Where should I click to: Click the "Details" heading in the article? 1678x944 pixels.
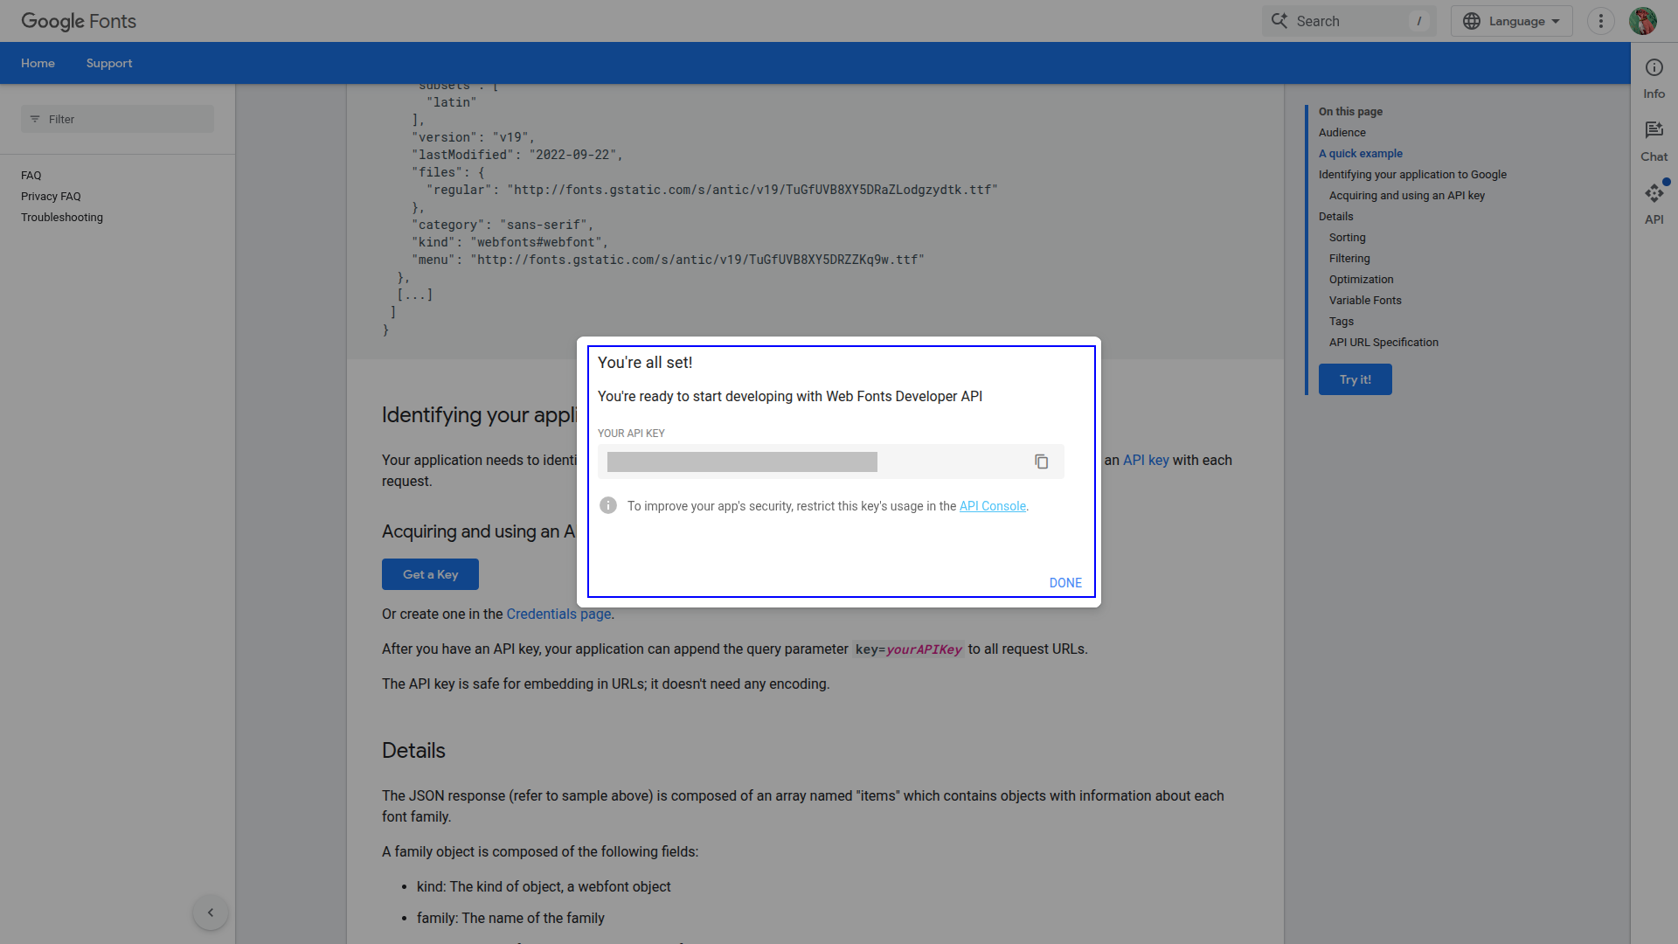coord(413,751)
